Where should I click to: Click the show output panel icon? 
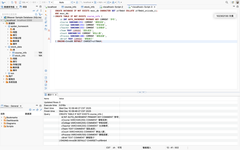tap(46, 78)
